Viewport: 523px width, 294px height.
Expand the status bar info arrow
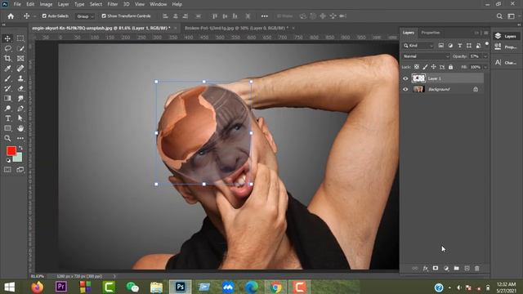[114, 276]
